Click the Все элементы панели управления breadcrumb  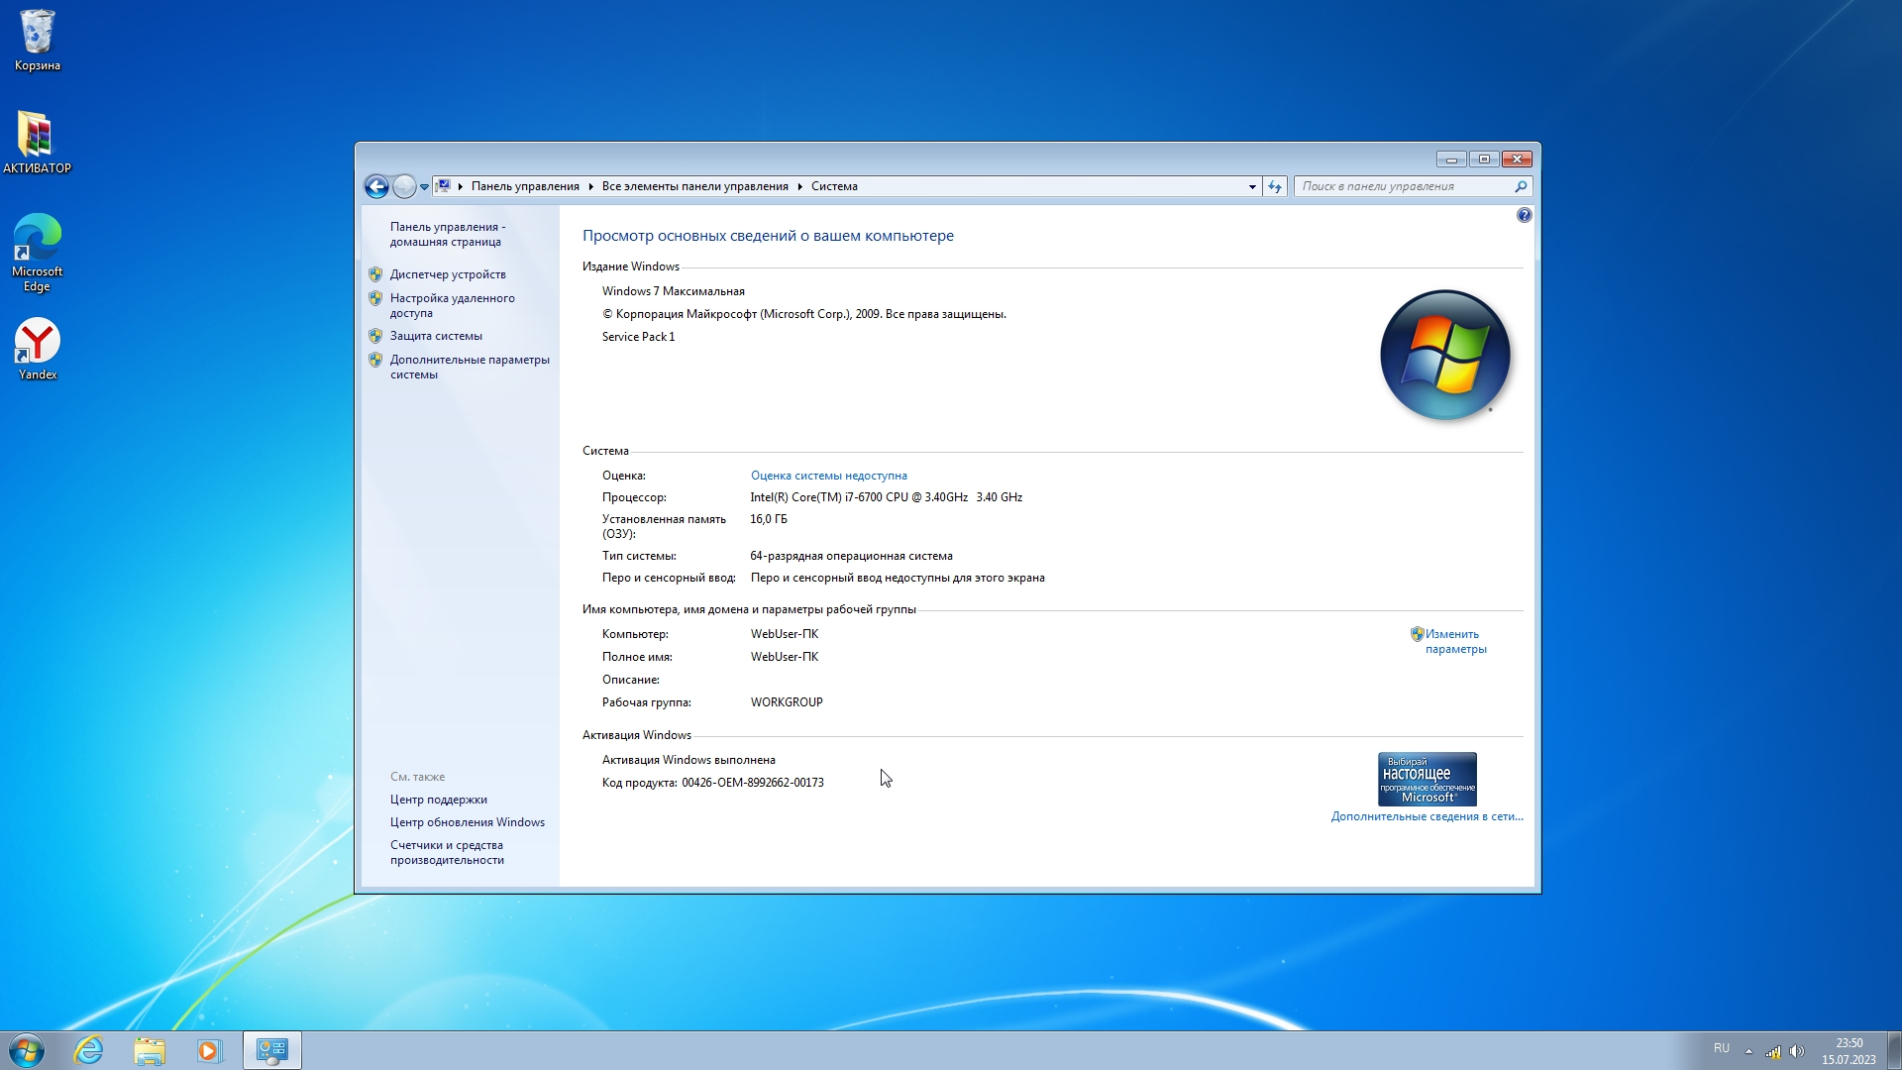(694, 186)
